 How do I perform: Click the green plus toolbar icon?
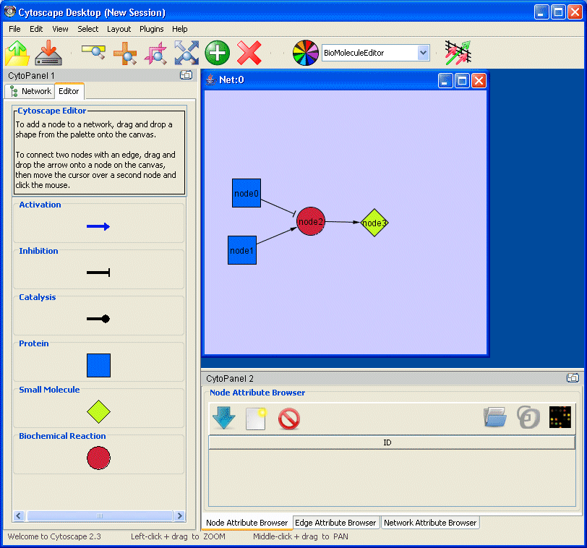(x=217, y=53)
